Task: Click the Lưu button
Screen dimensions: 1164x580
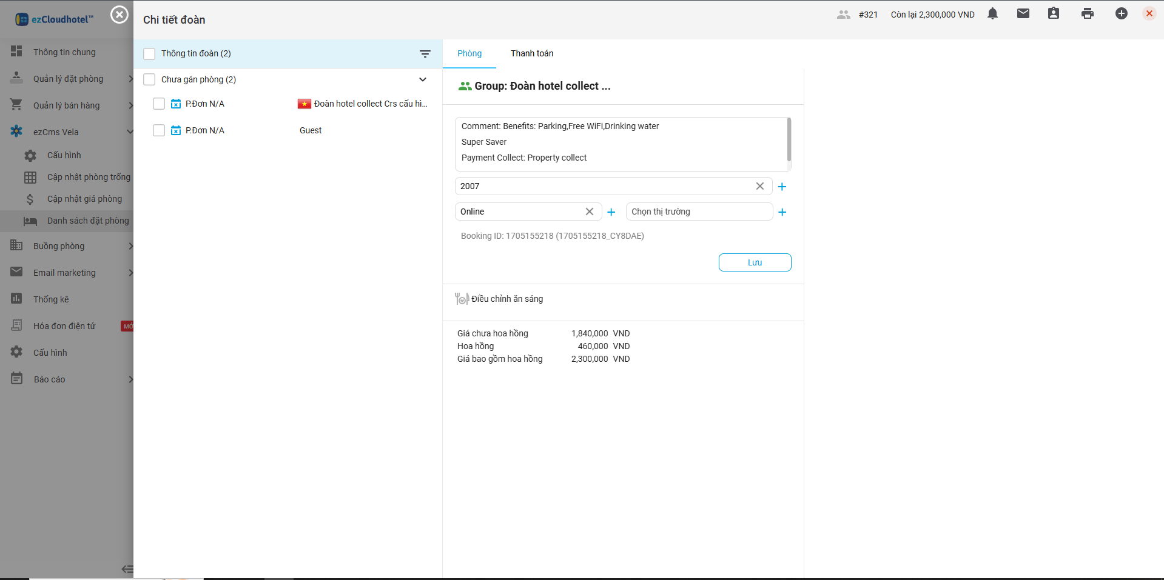Action: [755, 262]
